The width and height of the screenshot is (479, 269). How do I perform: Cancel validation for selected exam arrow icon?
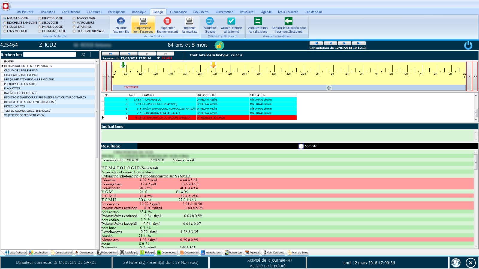point(289,21)
